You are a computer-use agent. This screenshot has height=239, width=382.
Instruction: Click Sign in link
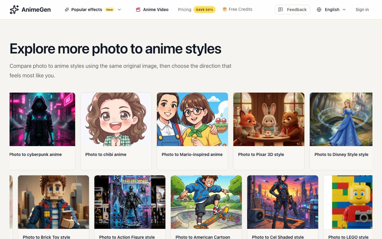tap(362, 10)
